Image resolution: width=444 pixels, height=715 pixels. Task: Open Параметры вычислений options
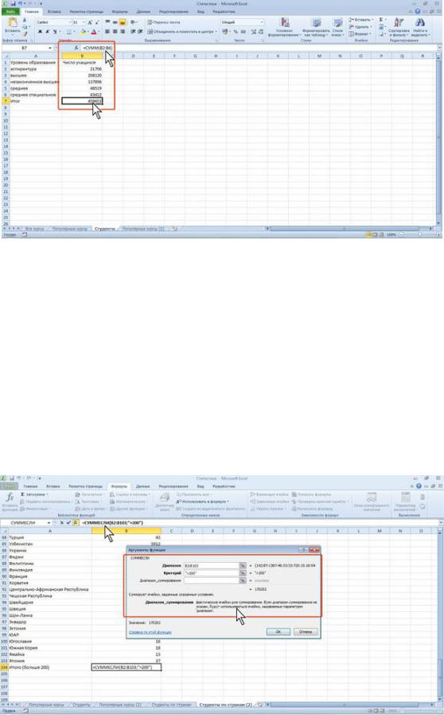(x=405, y=501)
